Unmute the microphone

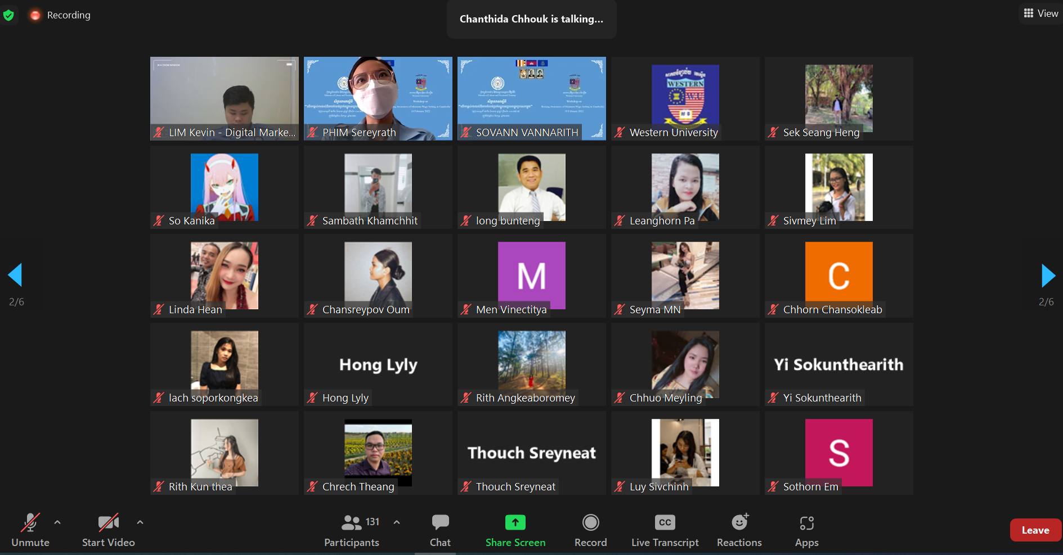click(x=30, y=523)
